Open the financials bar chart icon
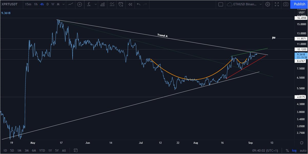Image resolution: width=308 pixels, height=154 pixels. click(103, 4)
